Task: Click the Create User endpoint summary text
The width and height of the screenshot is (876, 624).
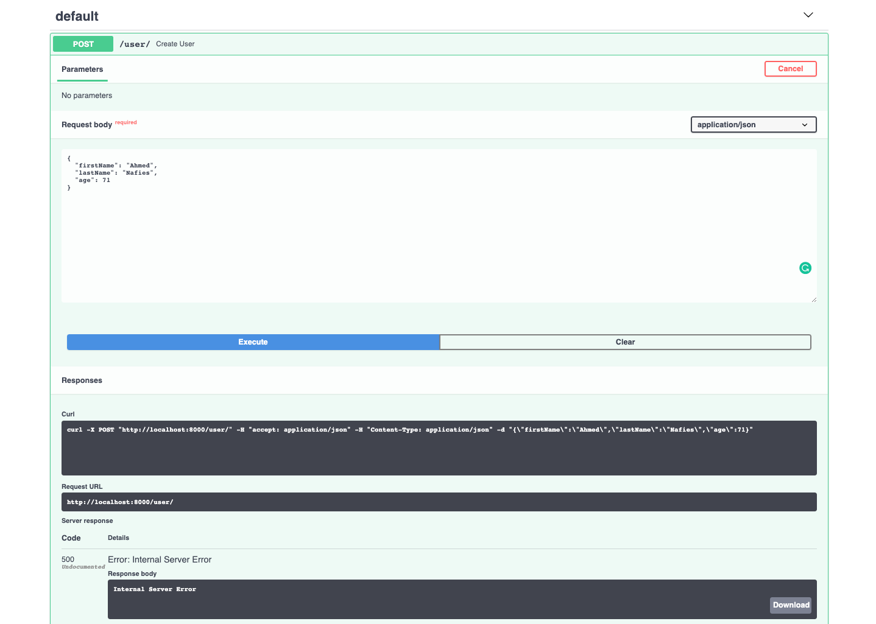Action: click(175, 43)
